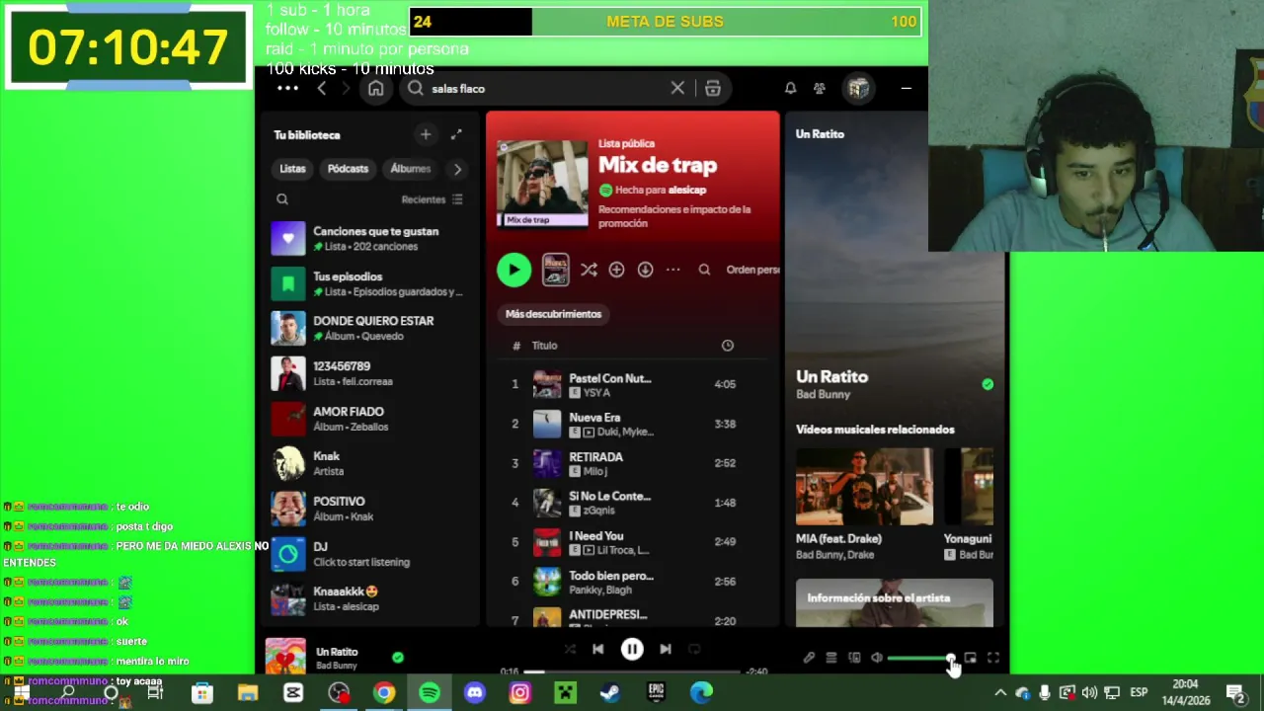Show more library filter chips

coord(457,169)
